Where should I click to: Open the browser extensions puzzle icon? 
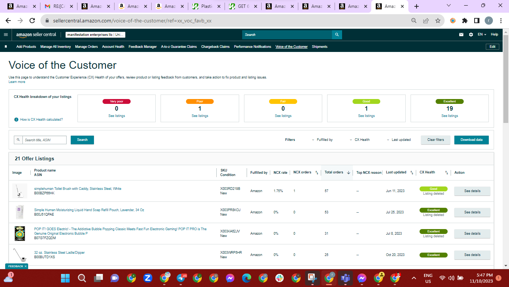(x=465, y=21)
